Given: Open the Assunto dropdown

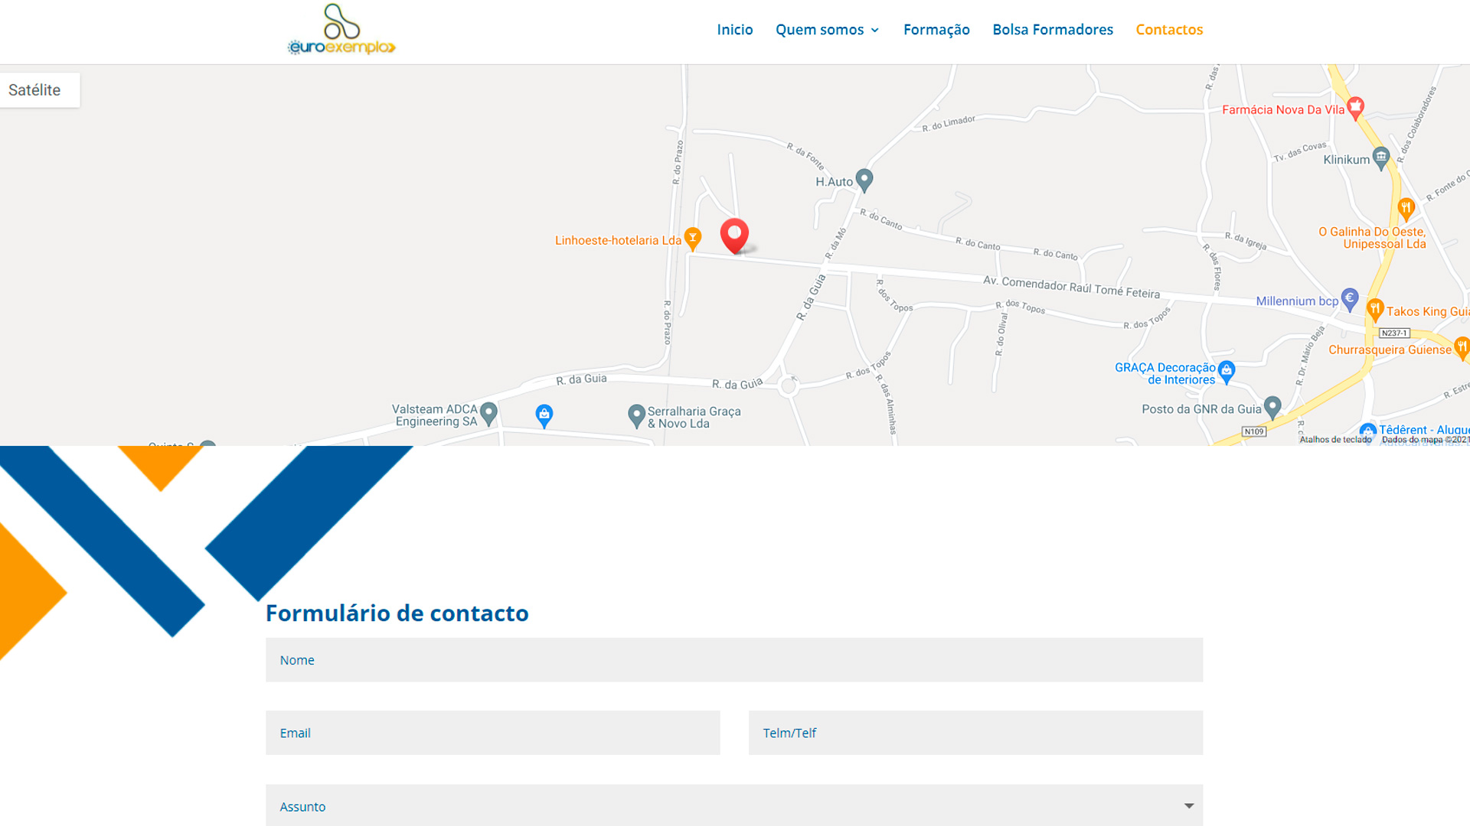Looking at the screenshot, I should tap(733, 805).
